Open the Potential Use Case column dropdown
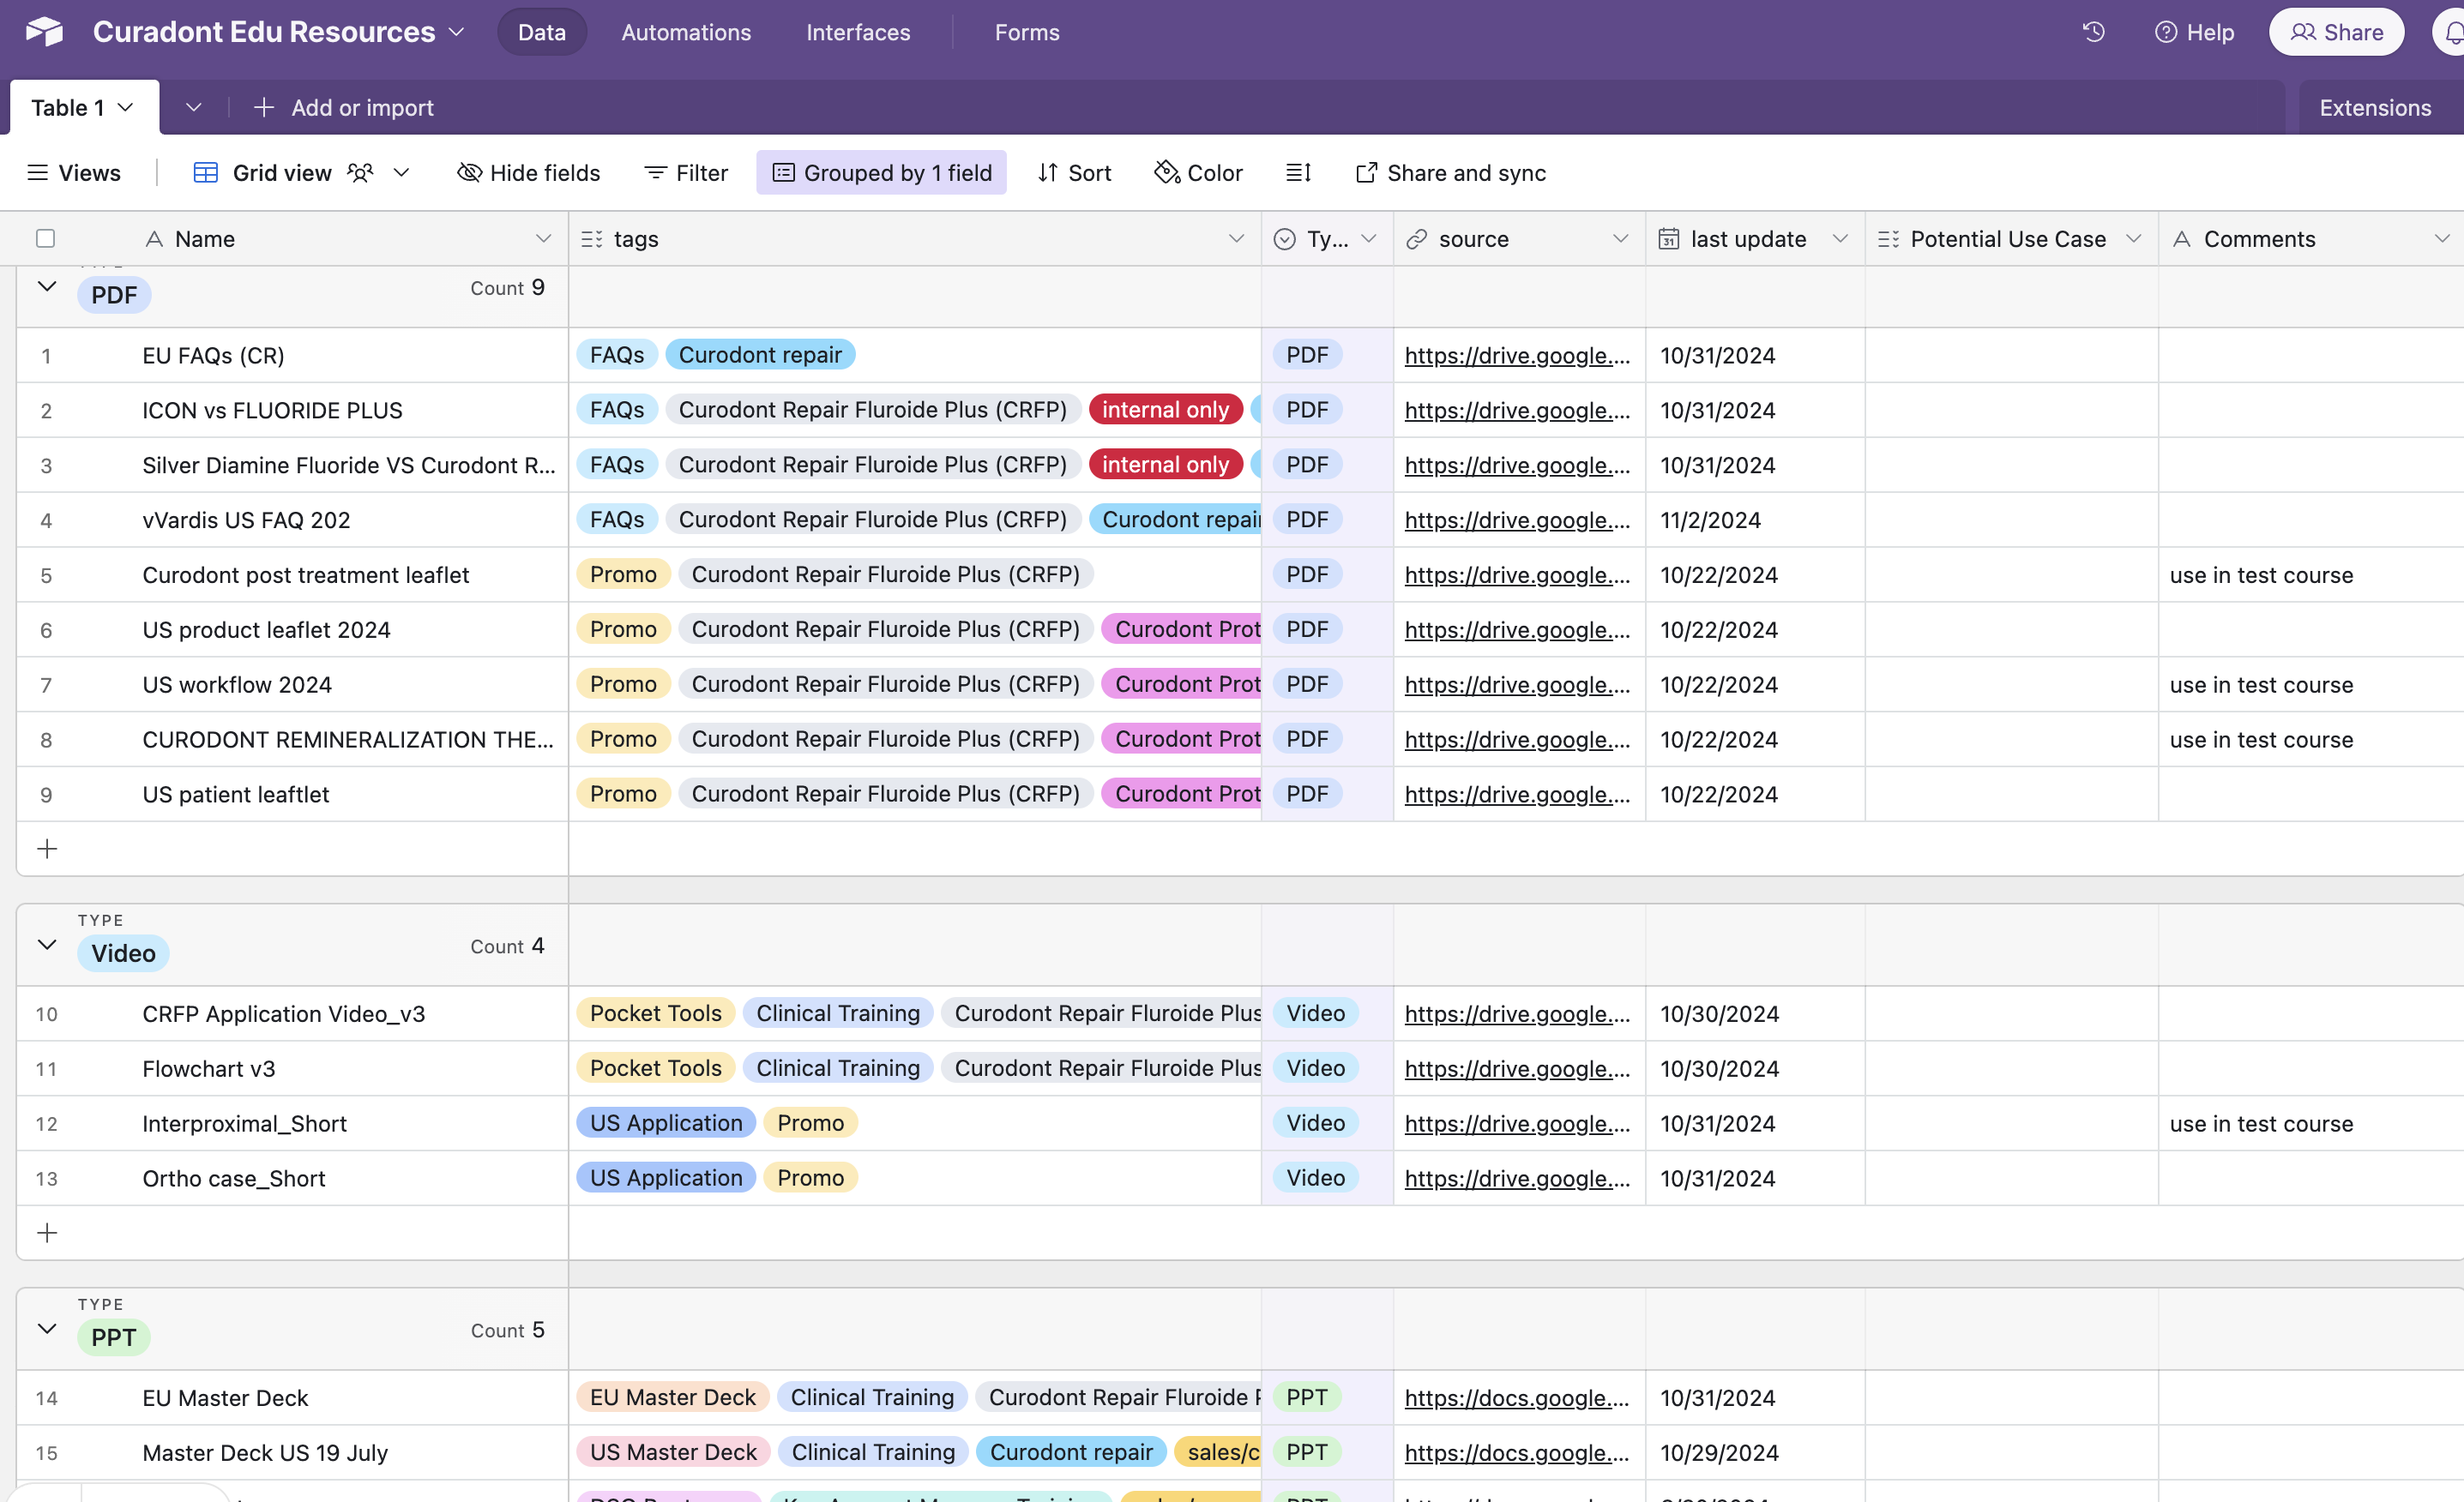 (x=2133, y=239)
